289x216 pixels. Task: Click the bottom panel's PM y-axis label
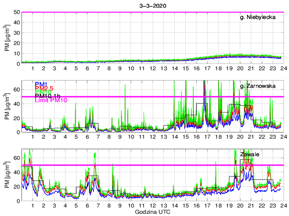tap(8, 175)
